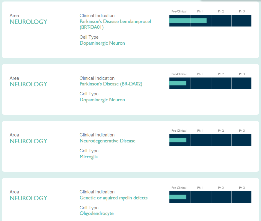Image resolution: width=261 pixels, height=221 pixels.
Task: Click the Ph 1 label in the Oligodendrocyte card
Action: pyautogui.click(x=200, y=188)
